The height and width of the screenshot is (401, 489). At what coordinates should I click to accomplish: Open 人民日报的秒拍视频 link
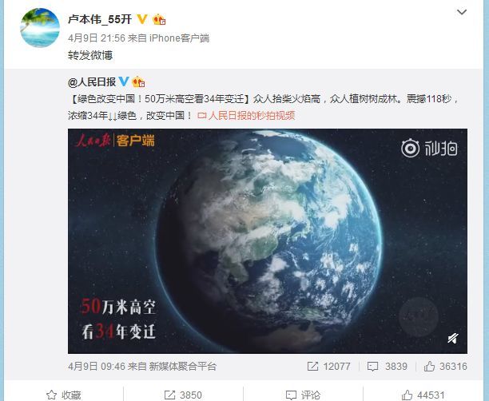coord(246,115)
